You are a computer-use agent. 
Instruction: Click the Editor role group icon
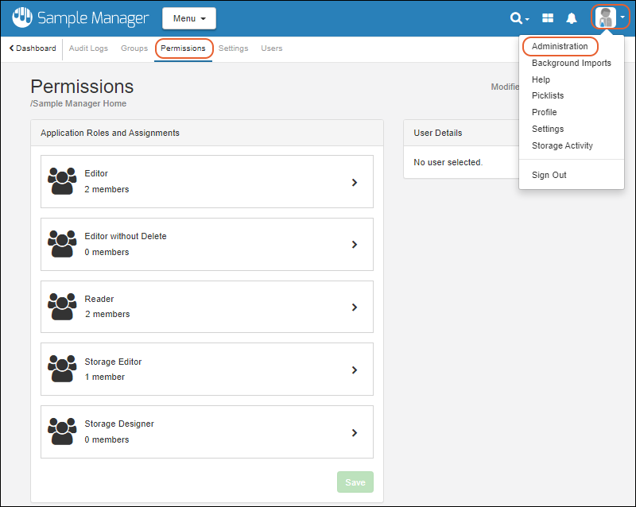[62, 181]
